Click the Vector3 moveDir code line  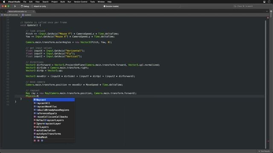pyautogui.click(x=80, y=76)
